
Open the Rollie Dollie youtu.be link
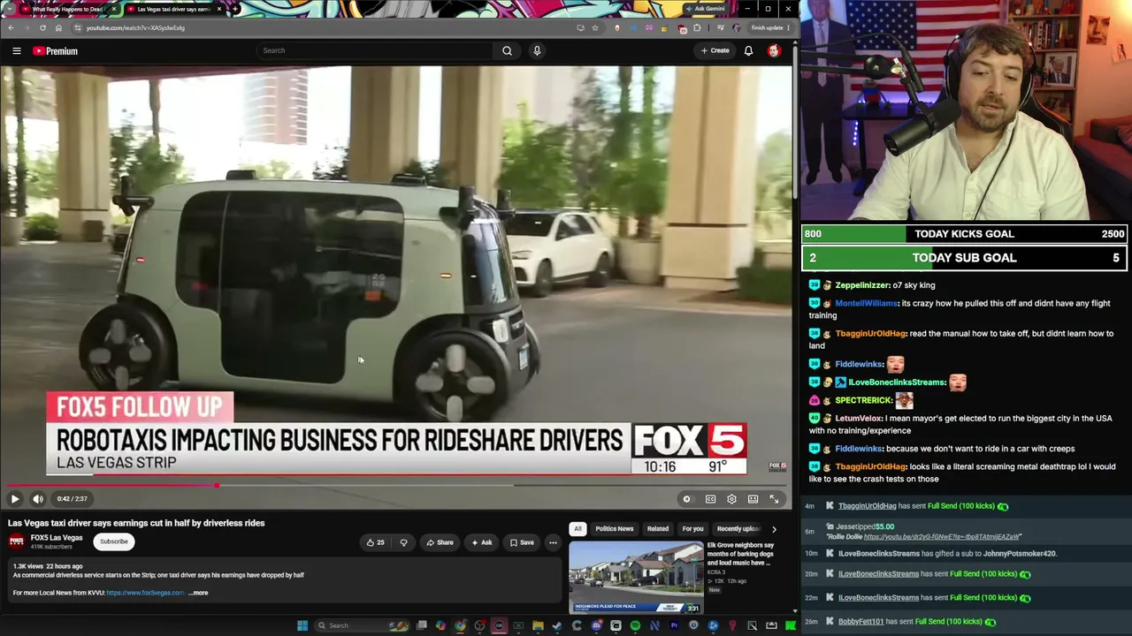[942, 536]
